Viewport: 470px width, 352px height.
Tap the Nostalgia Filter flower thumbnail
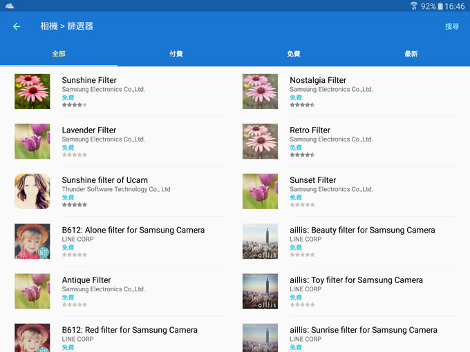[x=260, y=91]
